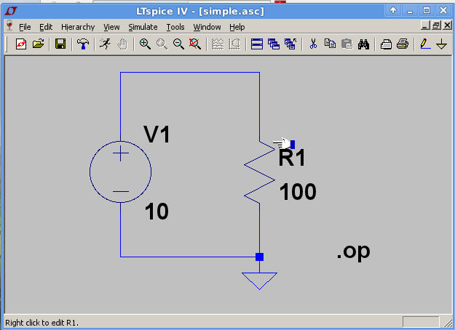
Task: Open Find with the binoculars icon
Action: point(363,44)
